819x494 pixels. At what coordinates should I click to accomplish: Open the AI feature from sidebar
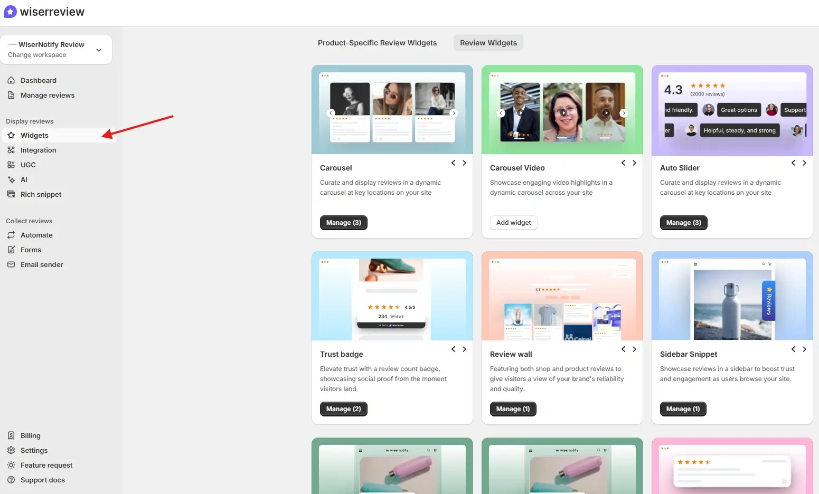[23, 179]
